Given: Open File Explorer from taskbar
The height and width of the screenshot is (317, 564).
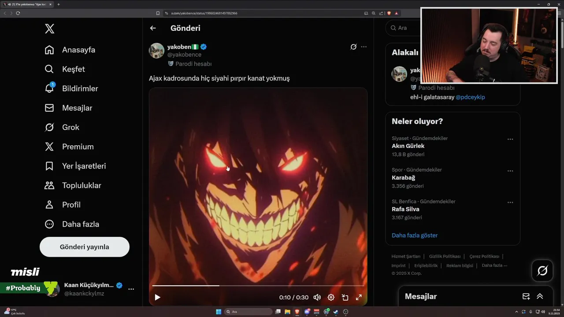Looking at the screenshot, I should pos(287,312).
